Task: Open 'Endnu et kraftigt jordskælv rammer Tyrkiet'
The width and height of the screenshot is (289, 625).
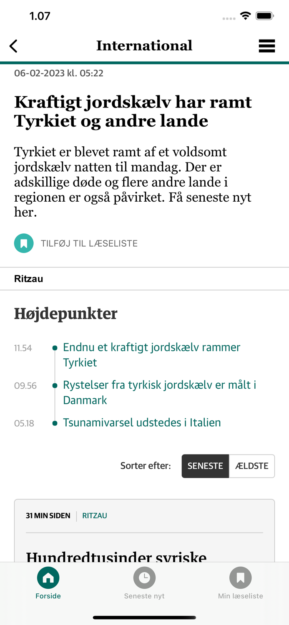Action: pos(151,355)
